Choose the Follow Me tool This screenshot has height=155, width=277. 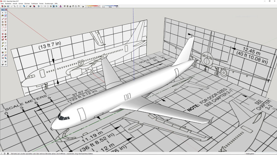pos(6,37)
